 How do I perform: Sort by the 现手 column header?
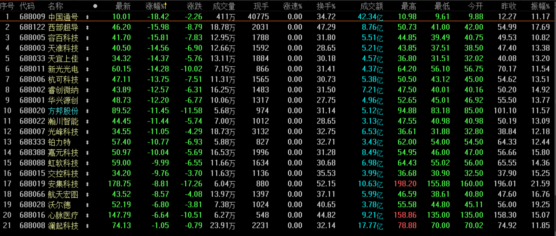click(x=261, y=6)
